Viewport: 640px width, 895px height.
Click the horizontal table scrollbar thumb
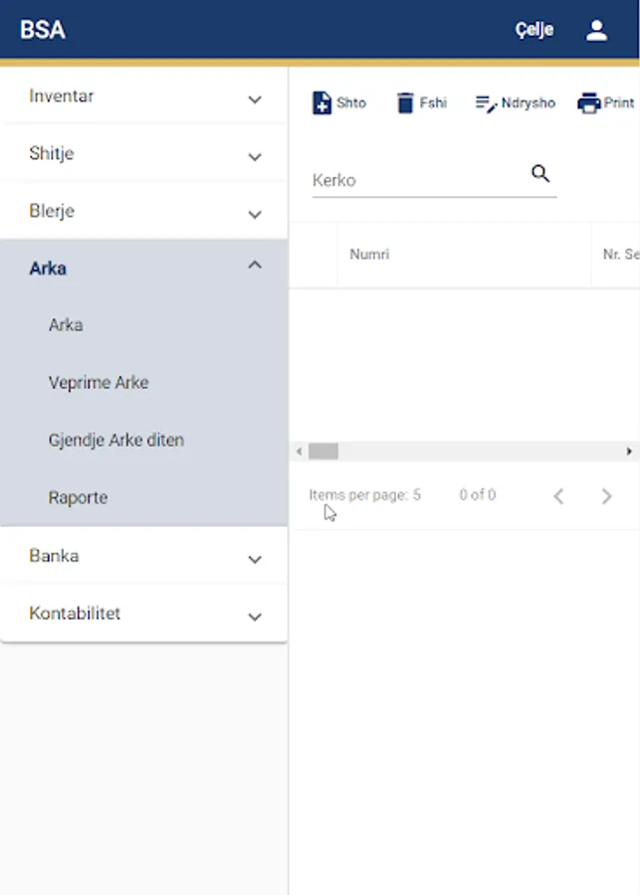[323, 451]
